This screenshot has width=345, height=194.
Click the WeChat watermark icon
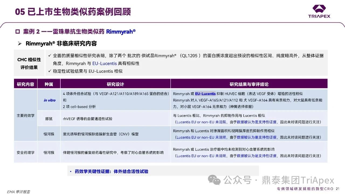[x=216, y=180]
